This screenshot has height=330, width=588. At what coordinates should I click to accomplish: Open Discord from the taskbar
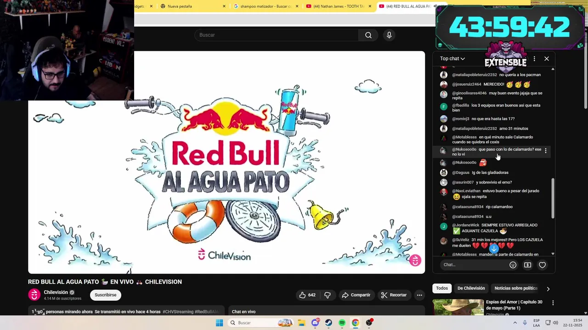pyautogui.click(x=315, y=323)
